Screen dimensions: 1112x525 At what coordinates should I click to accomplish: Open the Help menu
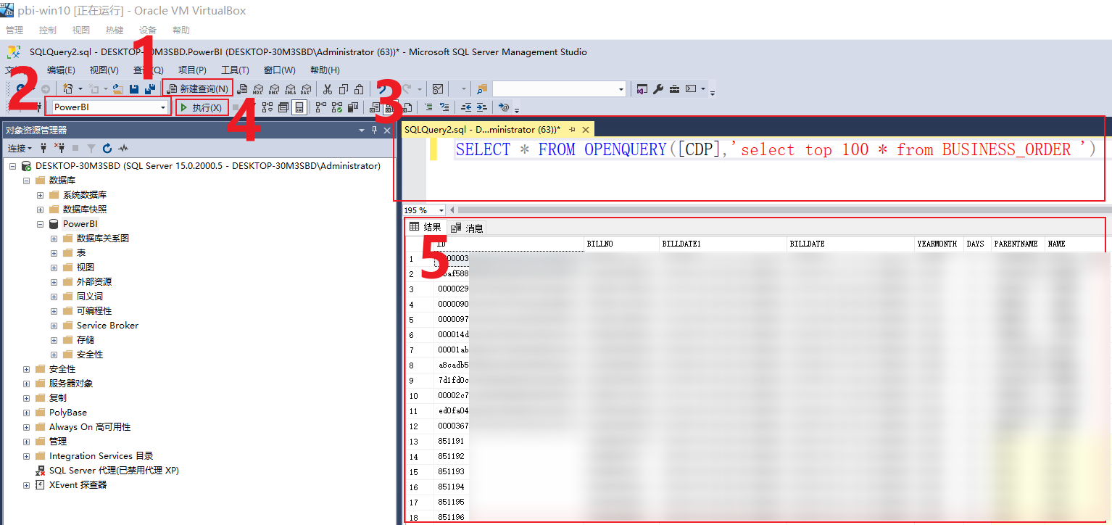[325, 70]
